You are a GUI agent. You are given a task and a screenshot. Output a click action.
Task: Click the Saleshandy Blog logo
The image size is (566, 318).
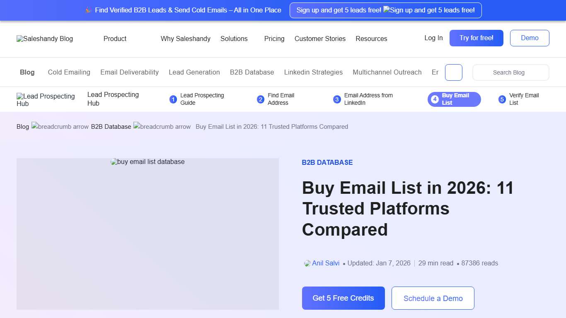[x=44, y=39]
